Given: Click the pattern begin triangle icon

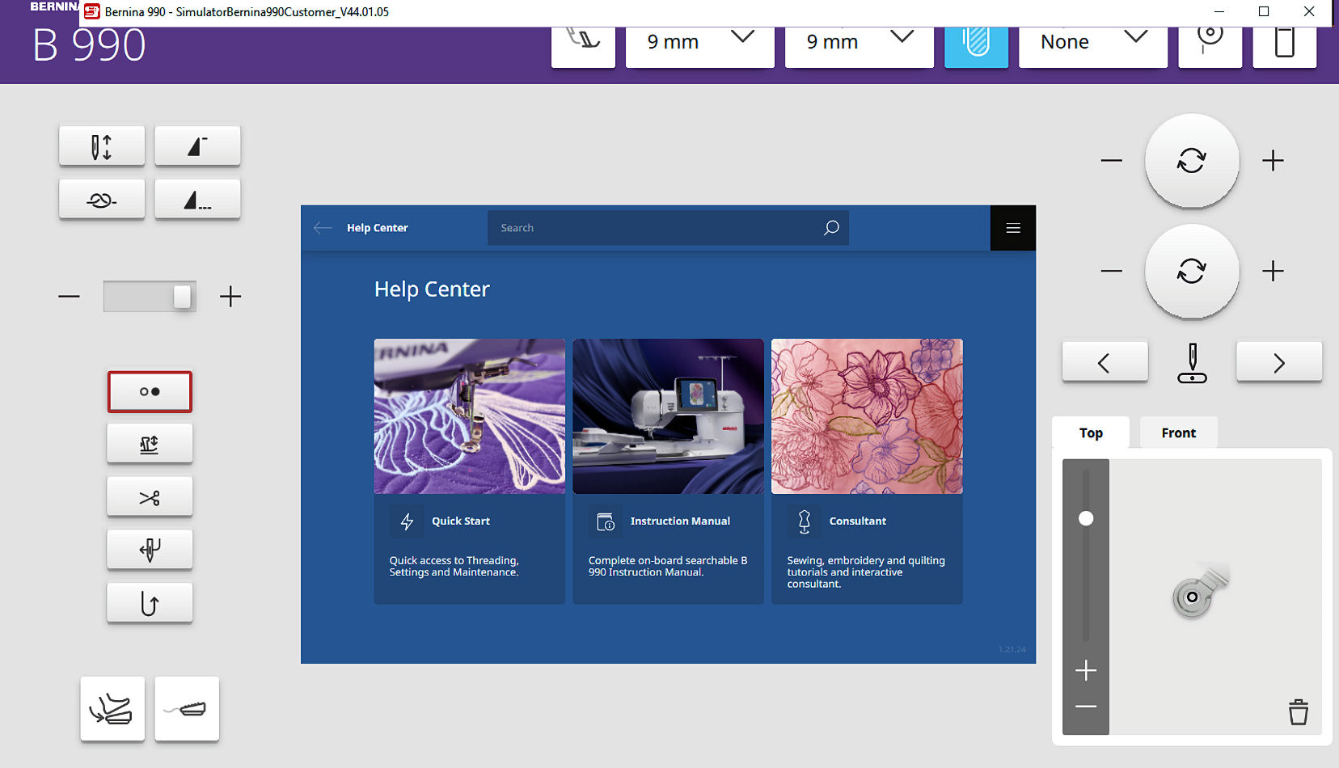Looking at the screenshot, I should point(197,146).
